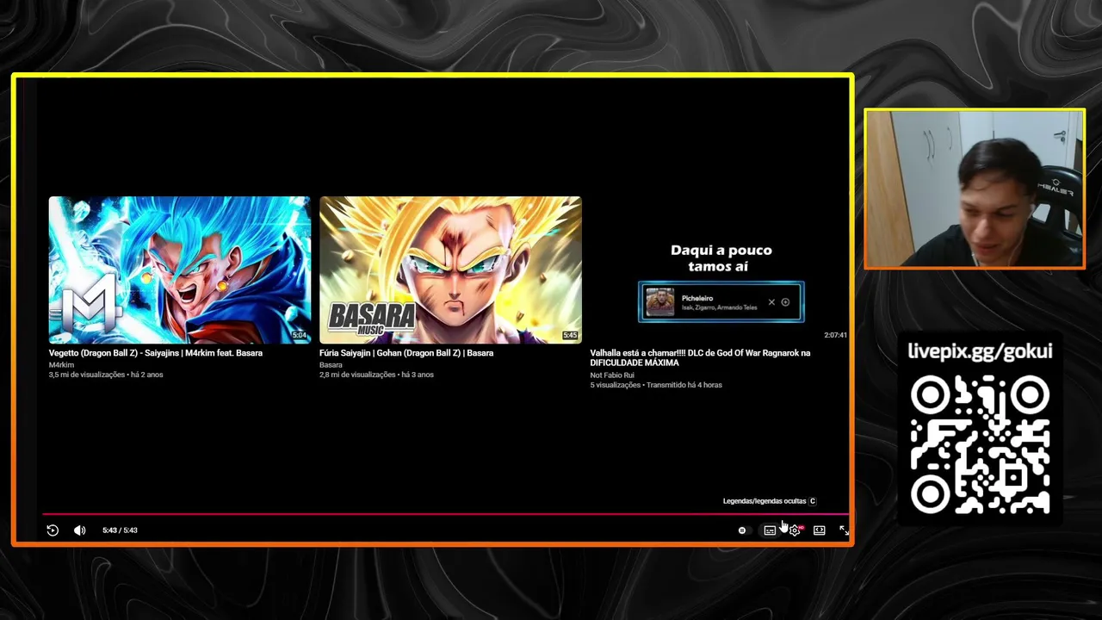Screen dimensions: 1102x620
Task: Toggle the autoplay switch
Action: [x=744, y=530]
